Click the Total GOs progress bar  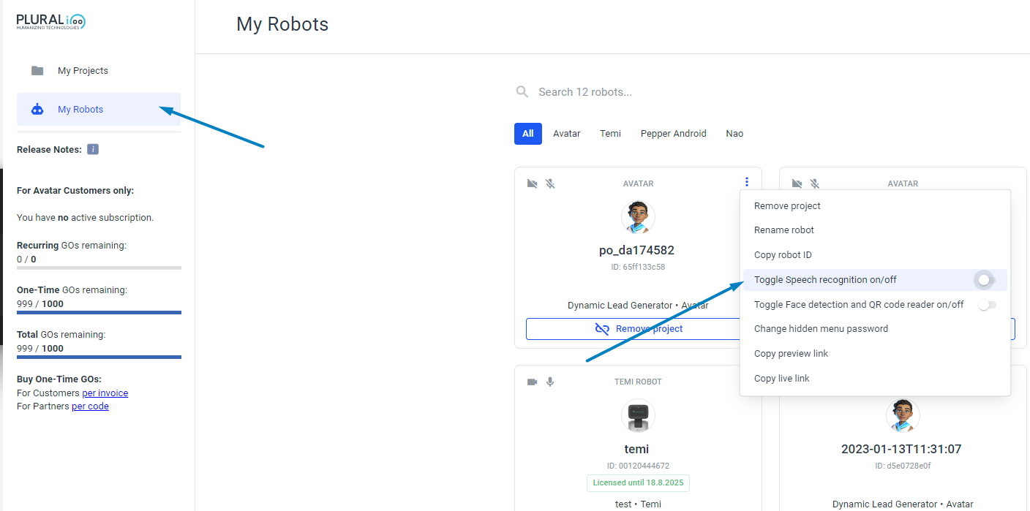pyautogui.click(x=99, y=357)
